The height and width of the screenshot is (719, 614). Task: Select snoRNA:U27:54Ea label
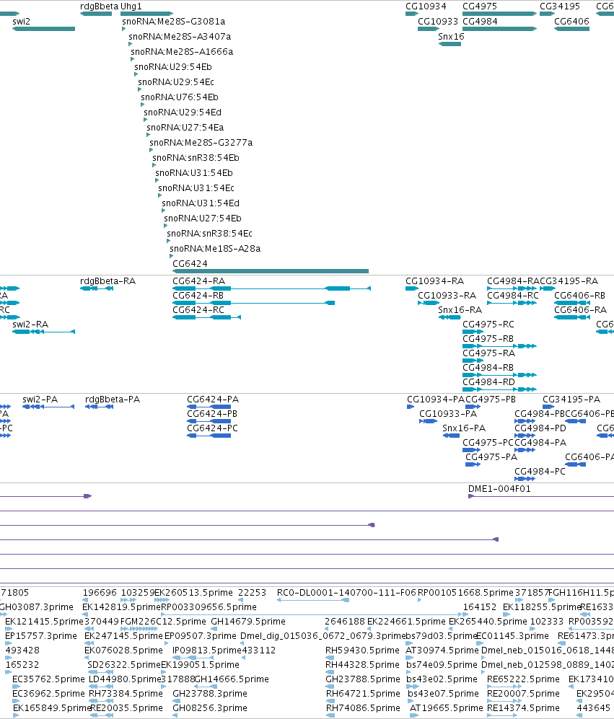(185, 128)
